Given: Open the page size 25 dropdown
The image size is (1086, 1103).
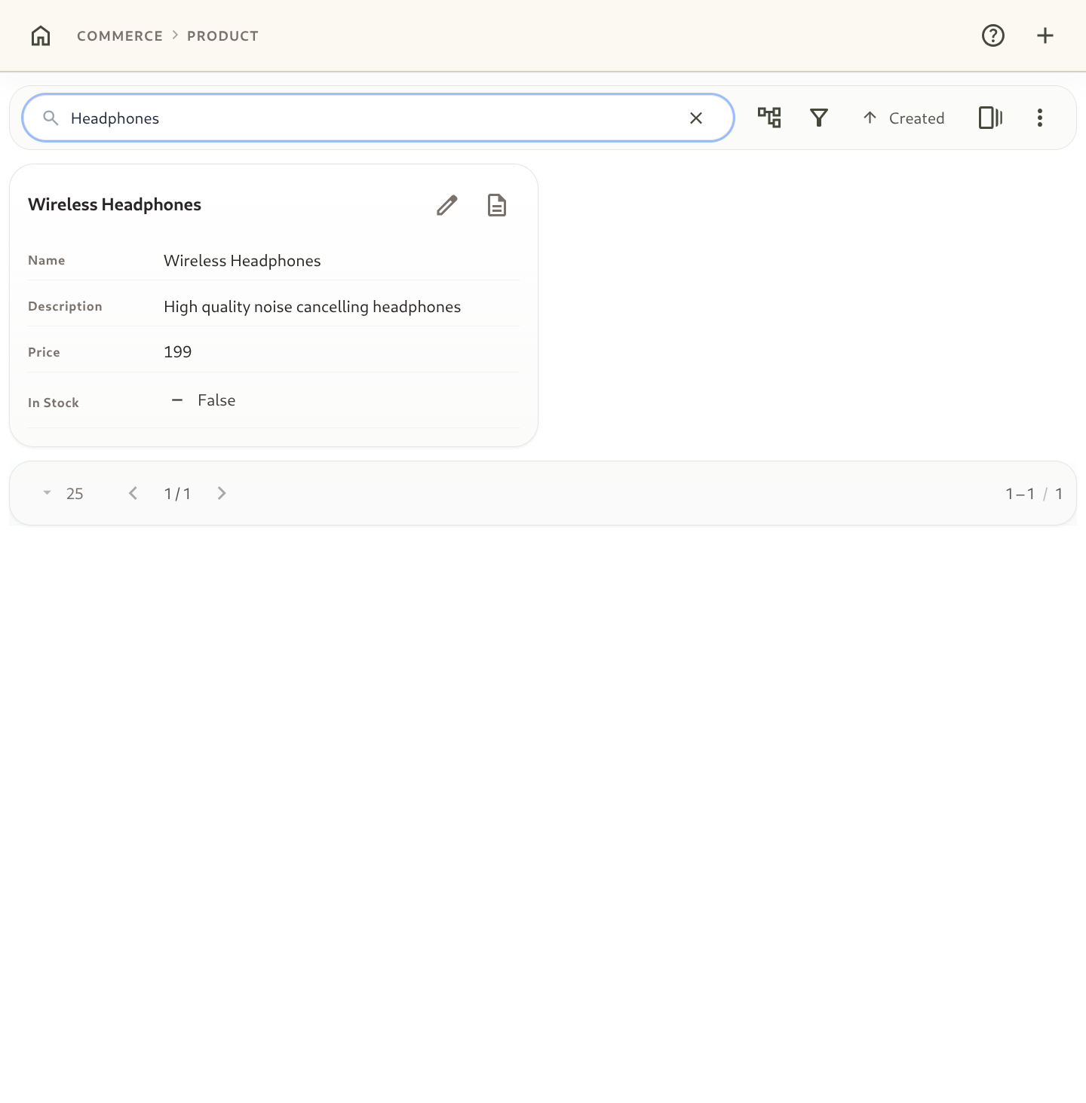Looking at the screenshot, I should click(64, 494).
